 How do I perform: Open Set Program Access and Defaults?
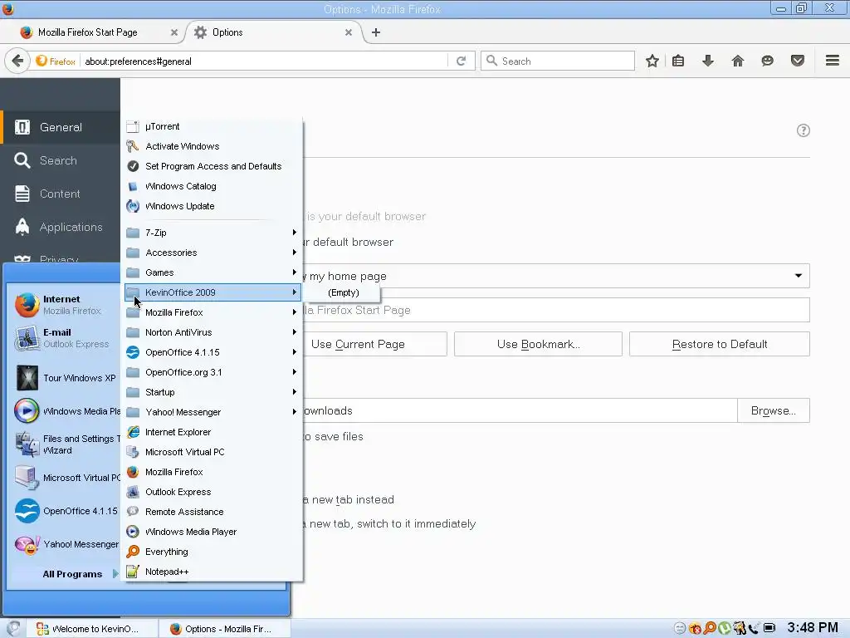(x=212, y=166)
